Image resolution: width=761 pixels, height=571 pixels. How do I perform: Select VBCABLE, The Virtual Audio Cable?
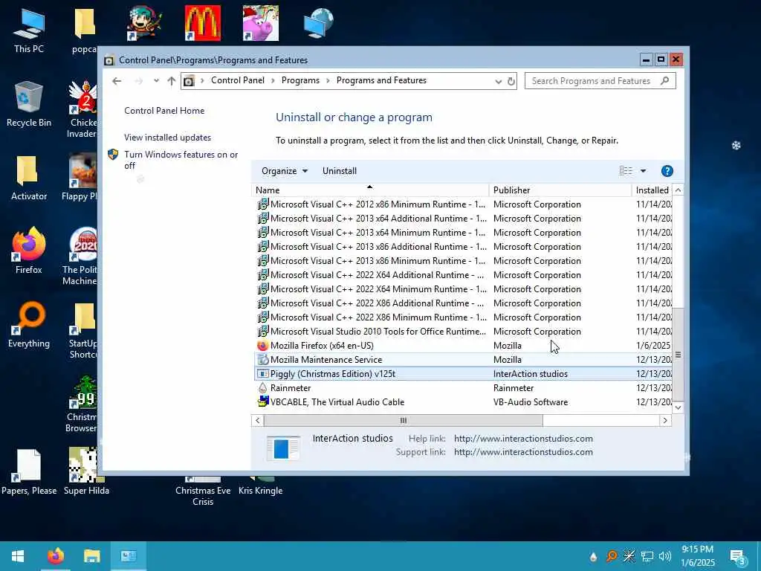click(x=464, y=402)
